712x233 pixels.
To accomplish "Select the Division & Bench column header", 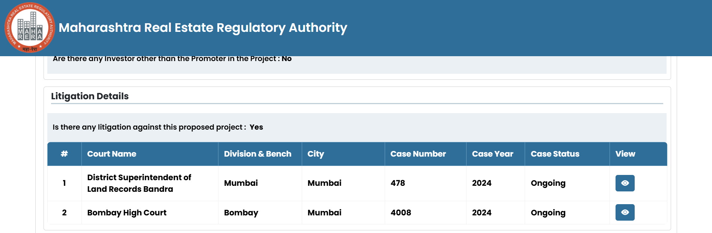I will click(257, 154).
